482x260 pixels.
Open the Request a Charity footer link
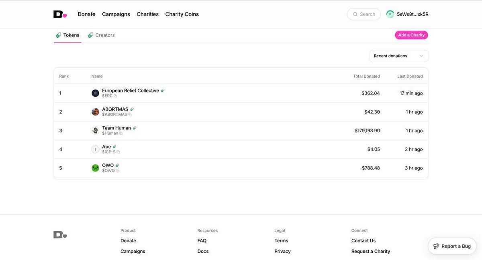click(x=371, y=251)
